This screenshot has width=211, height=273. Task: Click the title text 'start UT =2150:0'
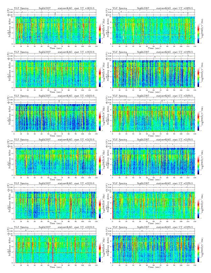tap(183, 140)
